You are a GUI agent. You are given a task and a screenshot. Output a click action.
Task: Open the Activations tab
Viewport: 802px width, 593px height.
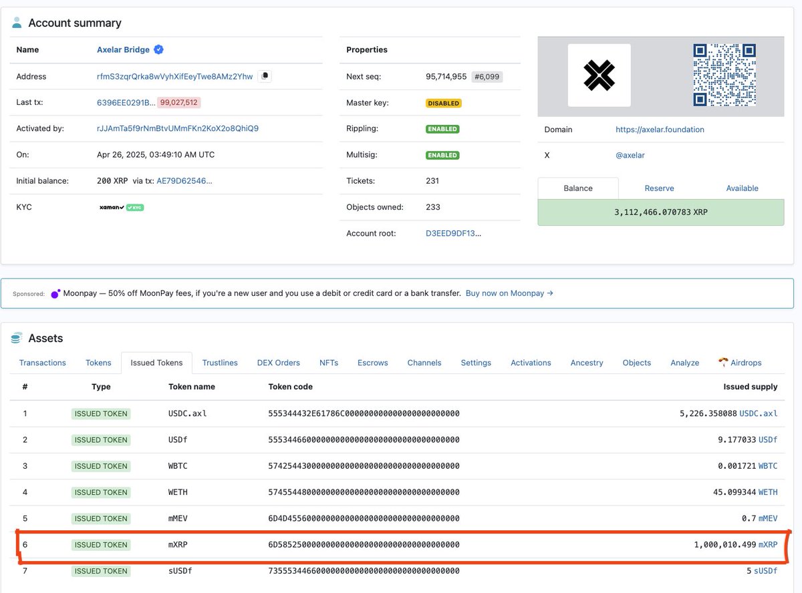tap(531, 363)
